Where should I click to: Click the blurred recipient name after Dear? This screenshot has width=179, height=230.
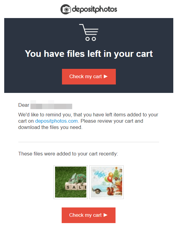tap(51, 105)
